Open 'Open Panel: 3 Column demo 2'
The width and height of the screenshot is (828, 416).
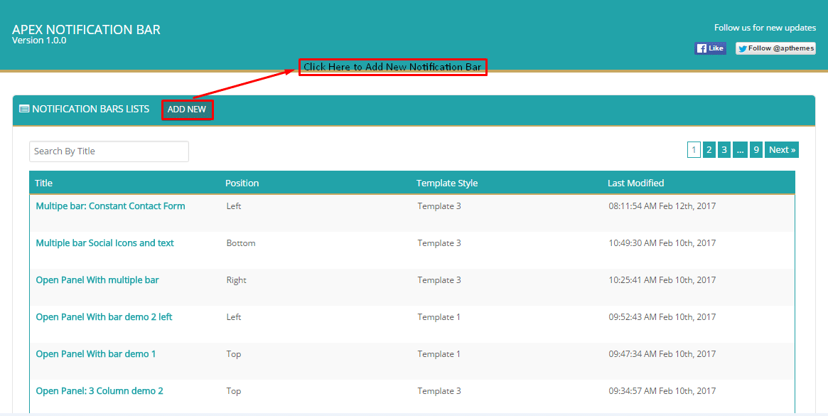click(x=100, y=391)
